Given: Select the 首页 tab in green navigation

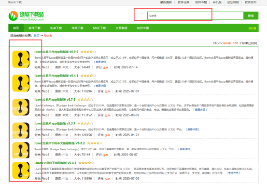Looking at the screenshot, I should pyautogui.click(x=16, y=28).
